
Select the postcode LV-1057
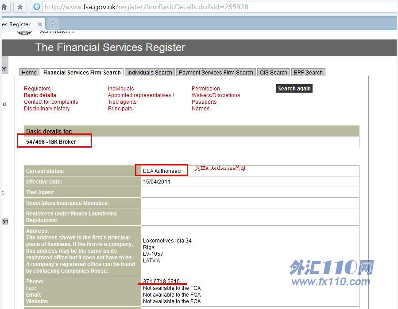tap(153, 254)
